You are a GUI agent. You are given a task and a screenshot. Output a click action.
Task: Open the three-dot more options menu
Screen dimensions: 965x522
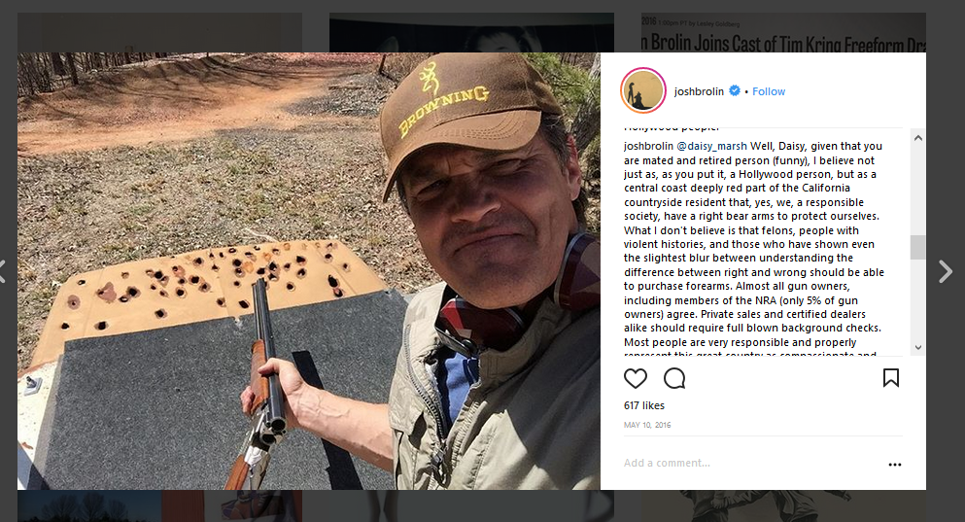coord(894,465)
